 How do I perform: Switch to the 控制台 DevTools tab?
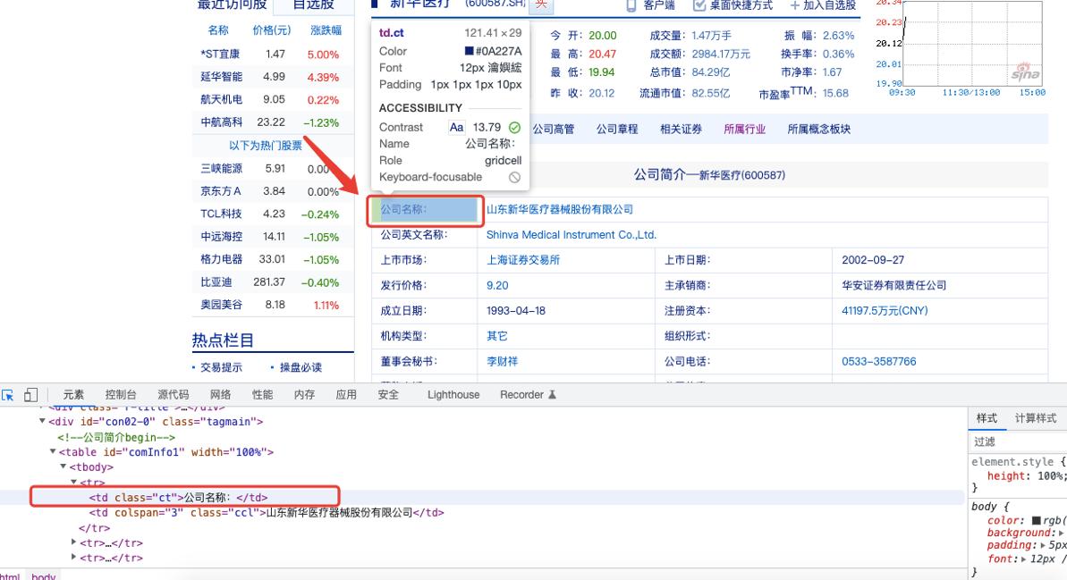(119, 394)
